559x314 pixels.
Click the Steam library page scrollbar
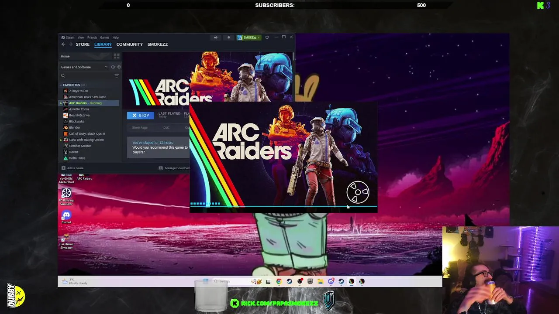click(294, 57)
